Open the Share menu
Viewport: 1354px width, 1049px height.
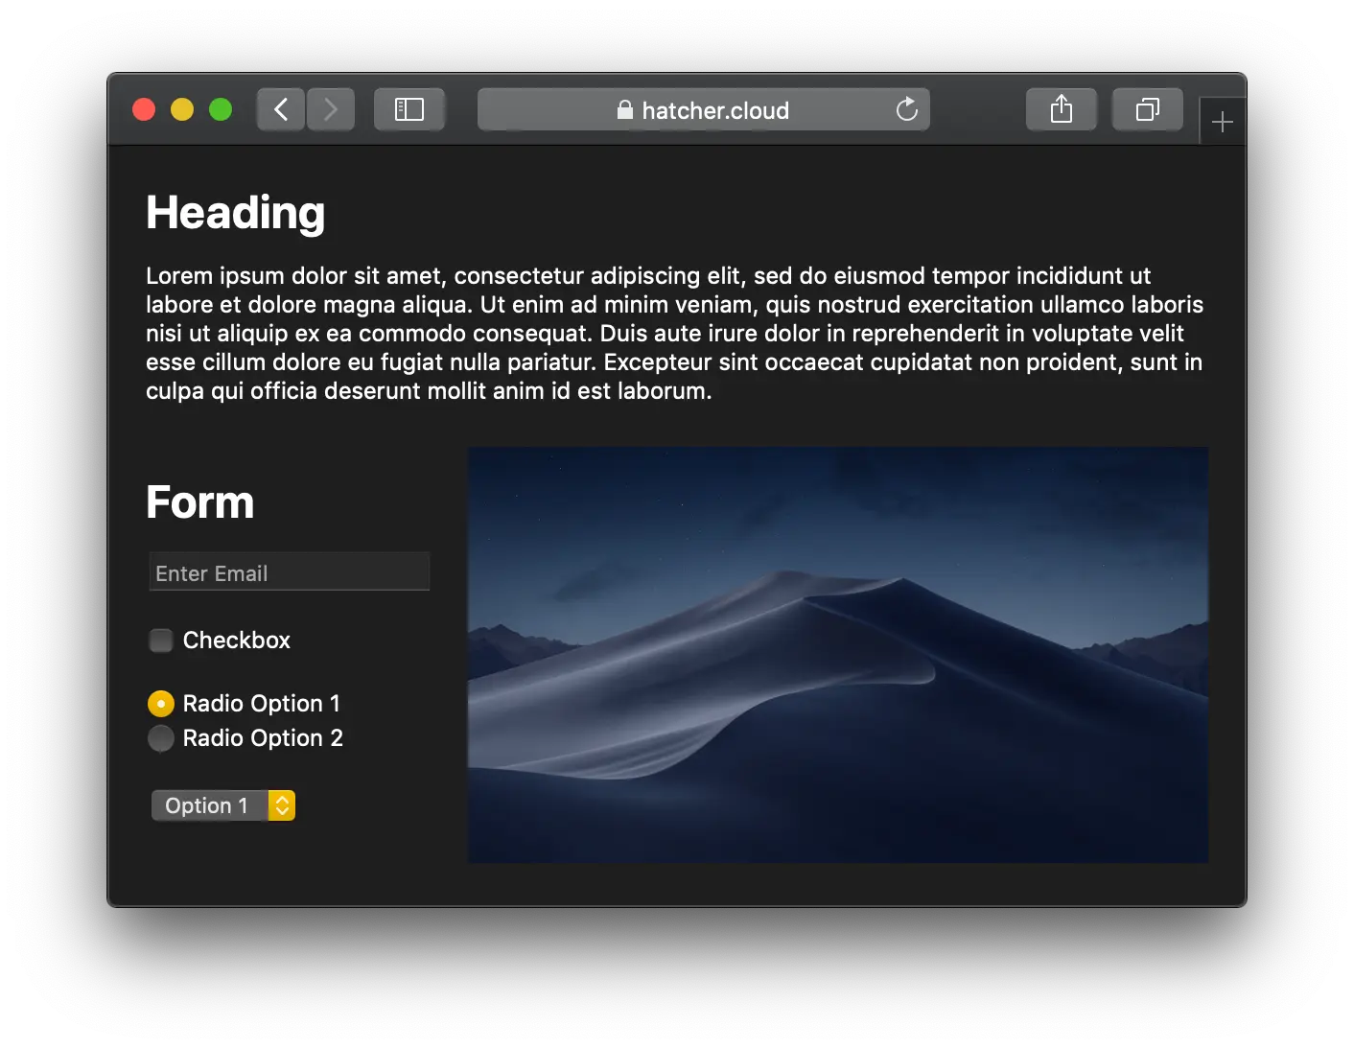[1061, 108]
